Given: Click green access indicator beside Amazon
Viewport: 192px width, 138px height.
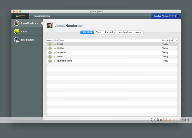Looking at the screenshot, I should 50,53.
